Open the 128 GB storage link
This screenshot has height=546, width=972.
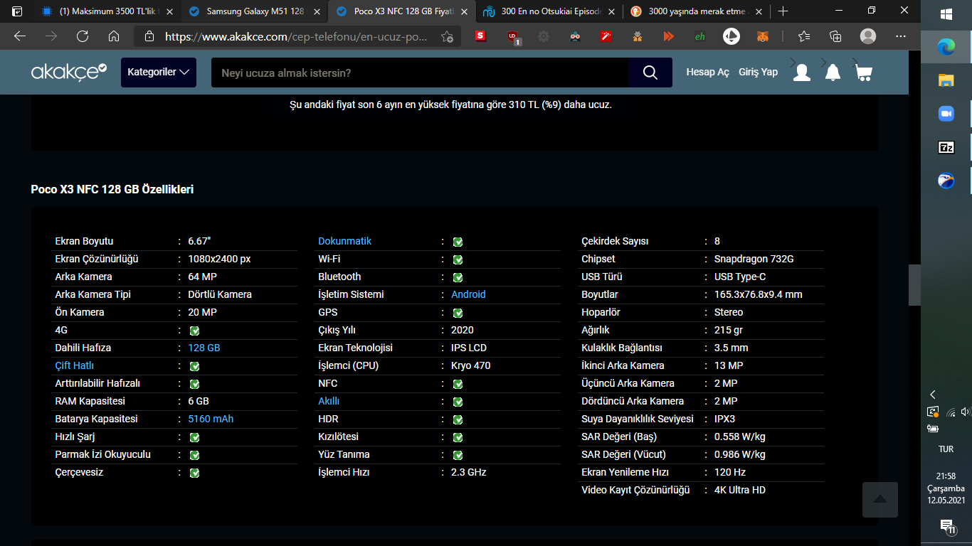pyautogui.click(x=204, y=348)
